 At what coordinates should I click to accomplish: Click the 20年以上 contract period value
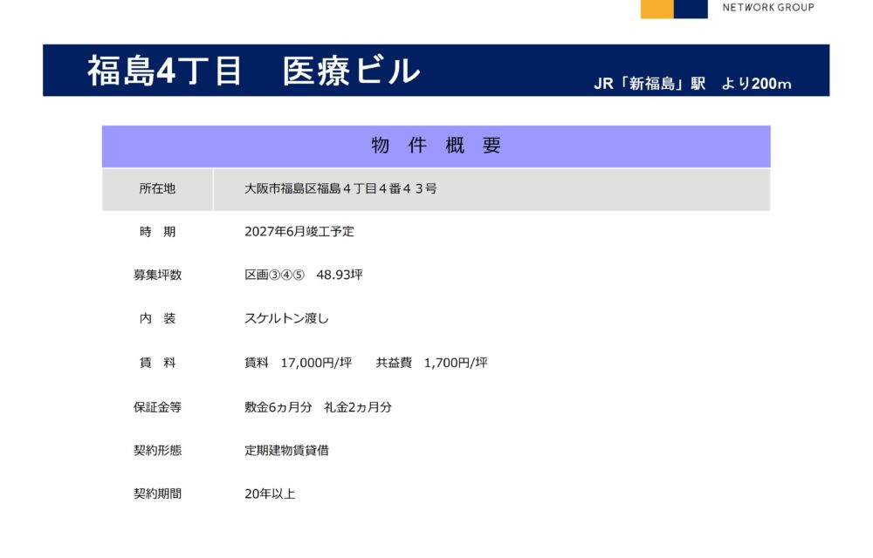coord(270,494)
